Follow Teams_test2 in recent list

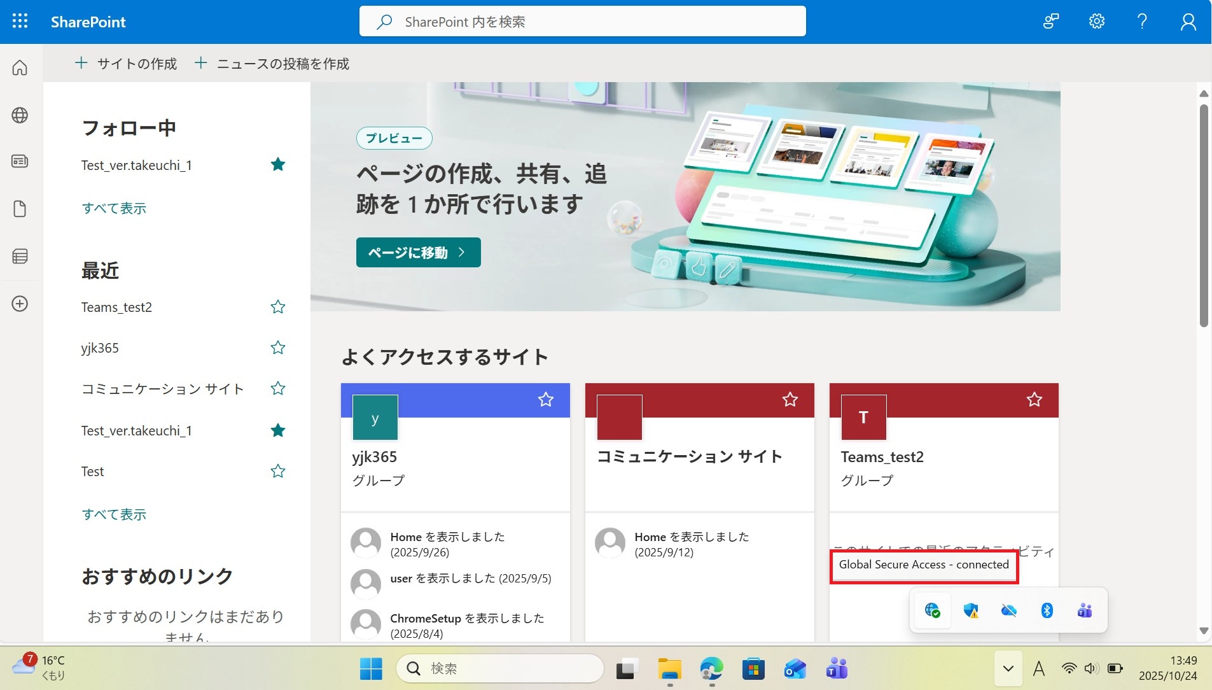pos(277,307)
